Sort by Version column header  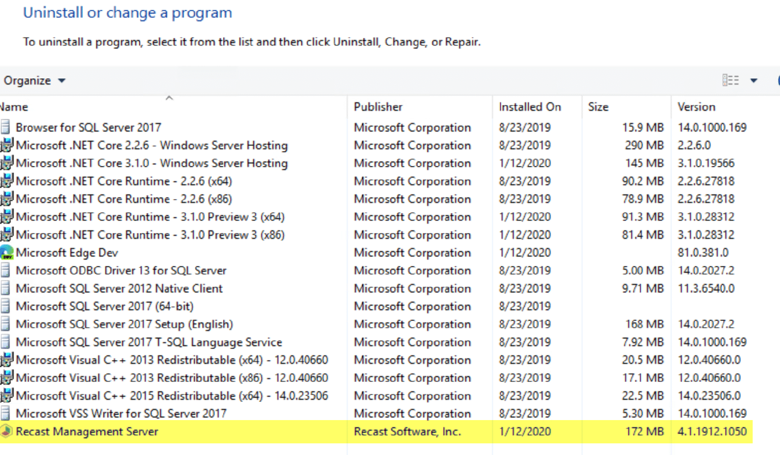tap(696, 107)
